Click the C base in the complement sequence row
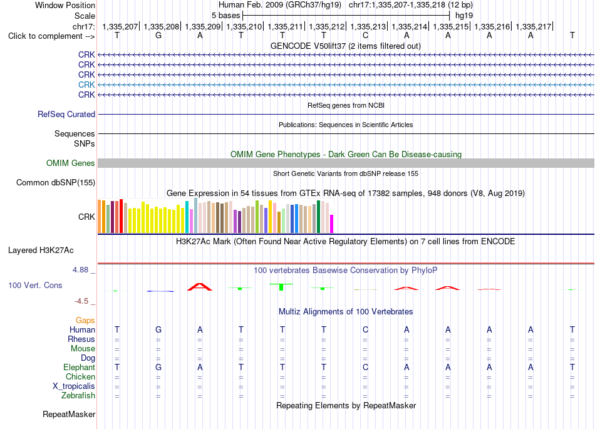This screenshot has height=429, width=595. pos(365,36)
